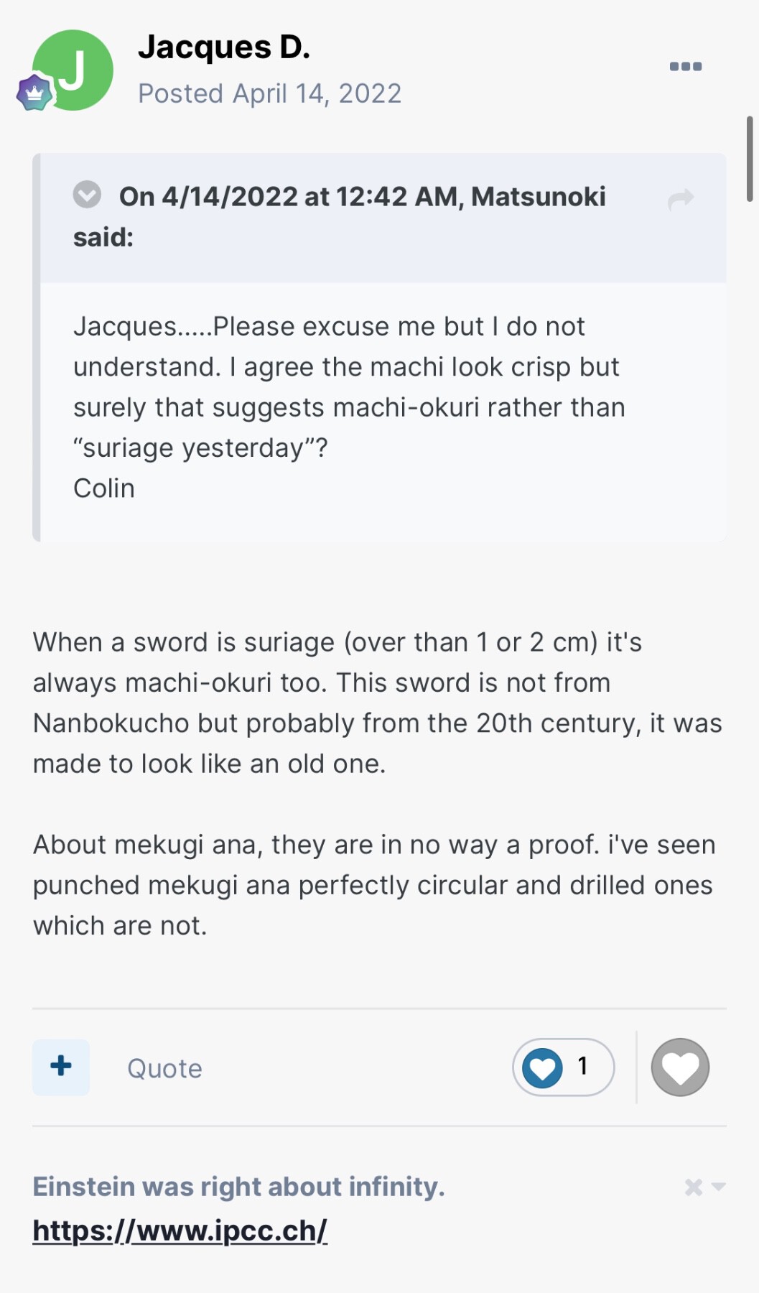
Task: Click the Posted April 14, 2022 timestamp
Action: coord(269,93)
